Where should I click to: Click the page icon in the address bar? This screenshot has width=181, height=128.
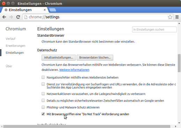tap(26, 17)
